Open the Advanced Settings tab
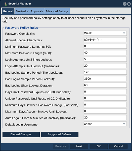This screenshot has width=132, height=151. point(57,11)
